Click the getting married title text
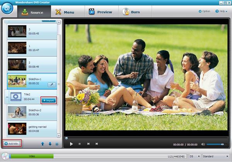Image resolution: width=232 pixels, height=162 pixels. click(38, 127)
